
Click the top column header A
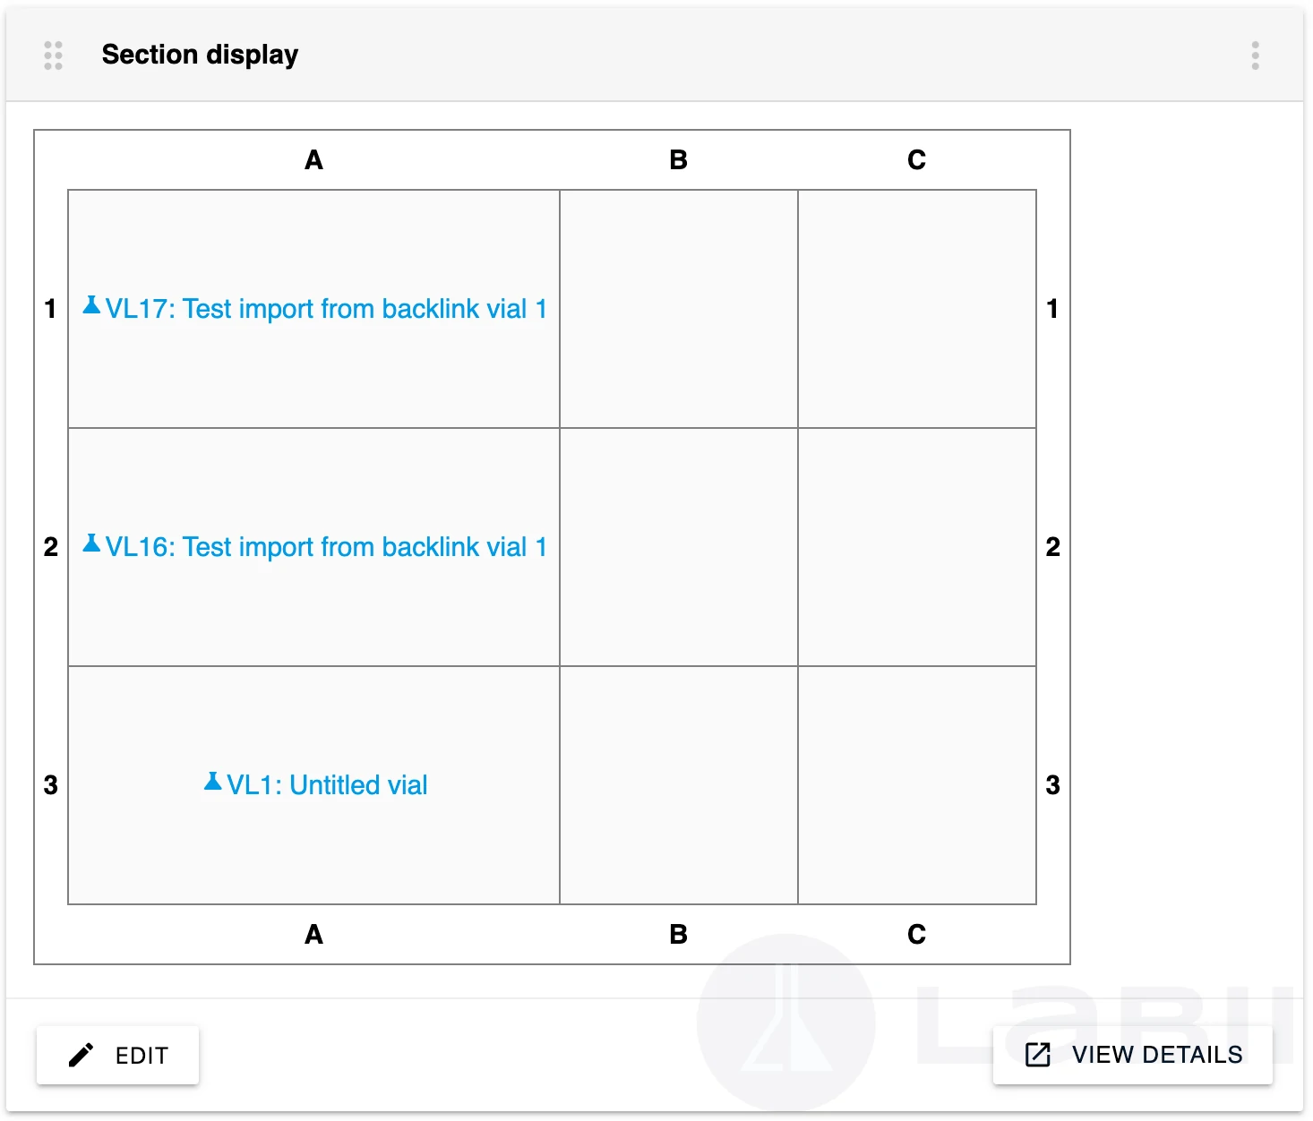tap(313, 160)
